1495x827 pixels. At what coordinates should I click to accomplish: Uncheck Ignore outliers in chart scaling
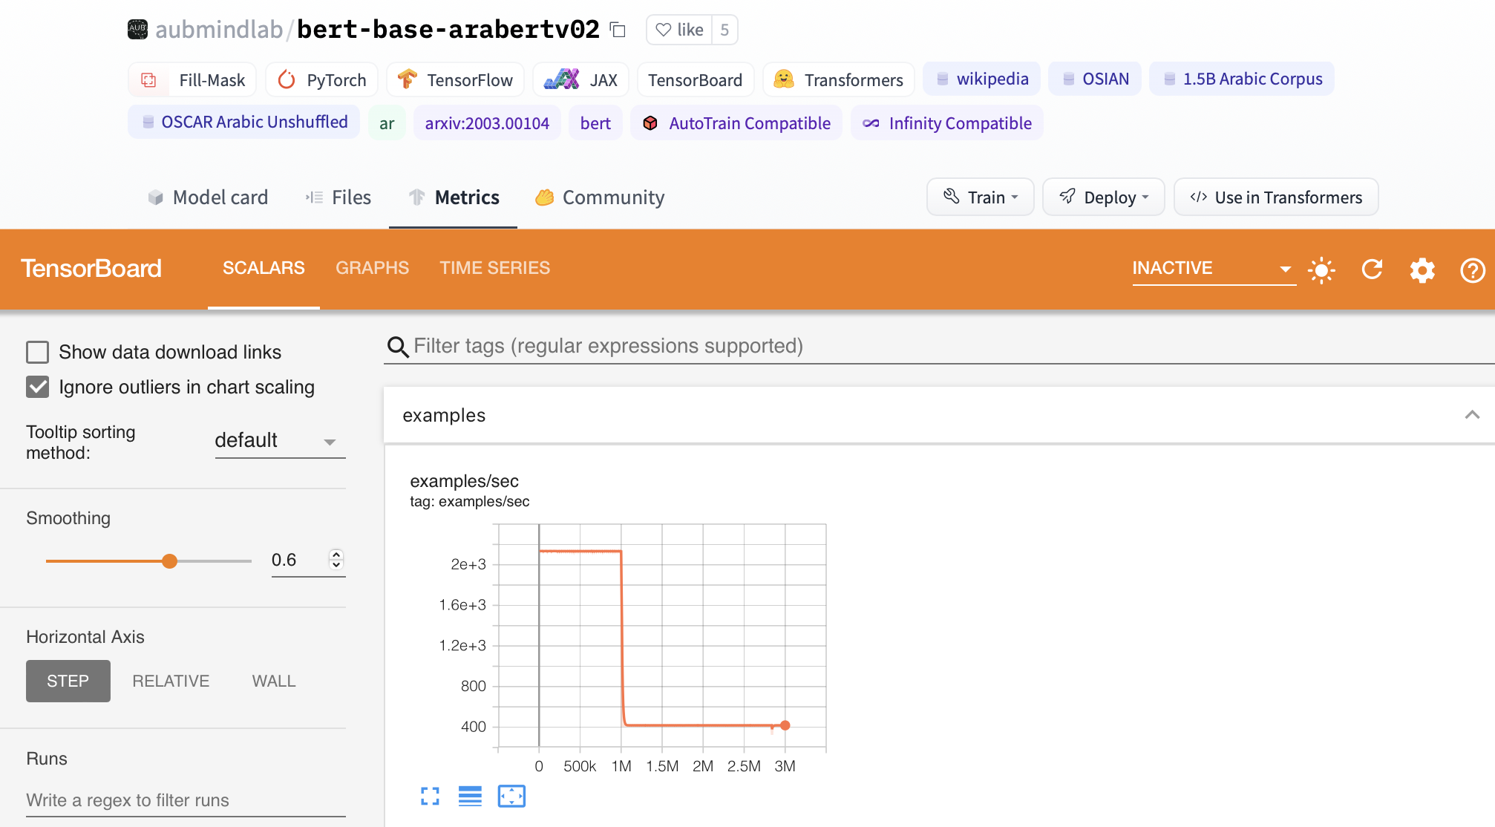coord(38,387)
